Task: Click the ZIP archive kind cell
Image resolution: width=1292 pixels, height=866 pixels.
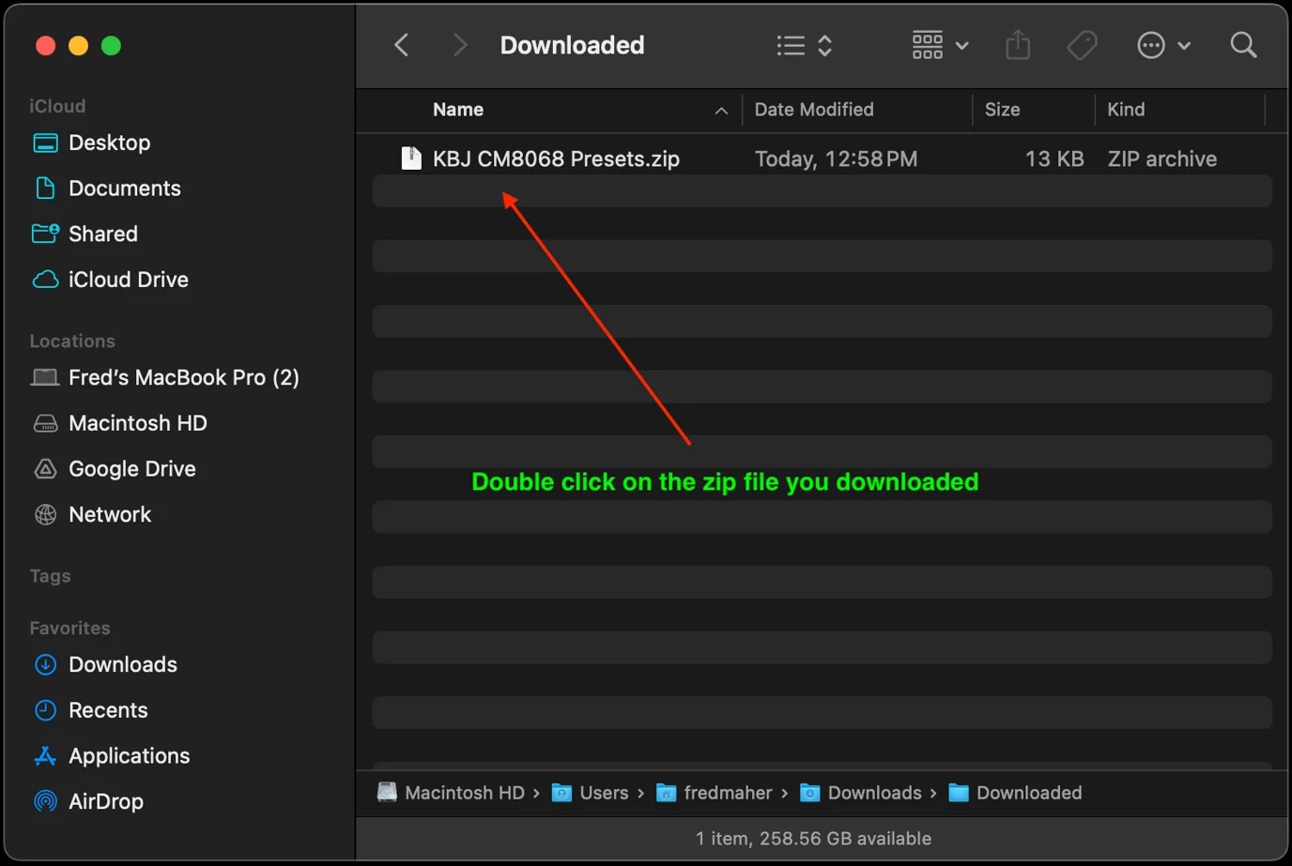Action: (x=1162, y=160)
